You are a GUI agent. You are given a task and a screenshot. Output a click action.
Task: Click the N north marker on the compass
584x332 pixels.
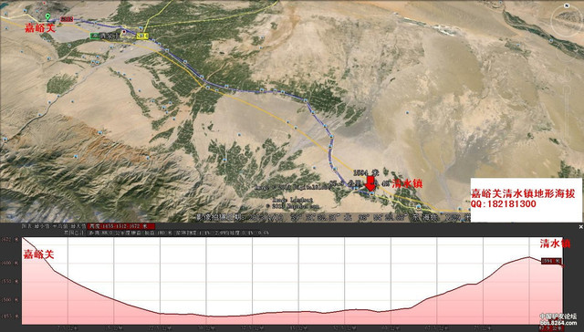pos(567,5)
